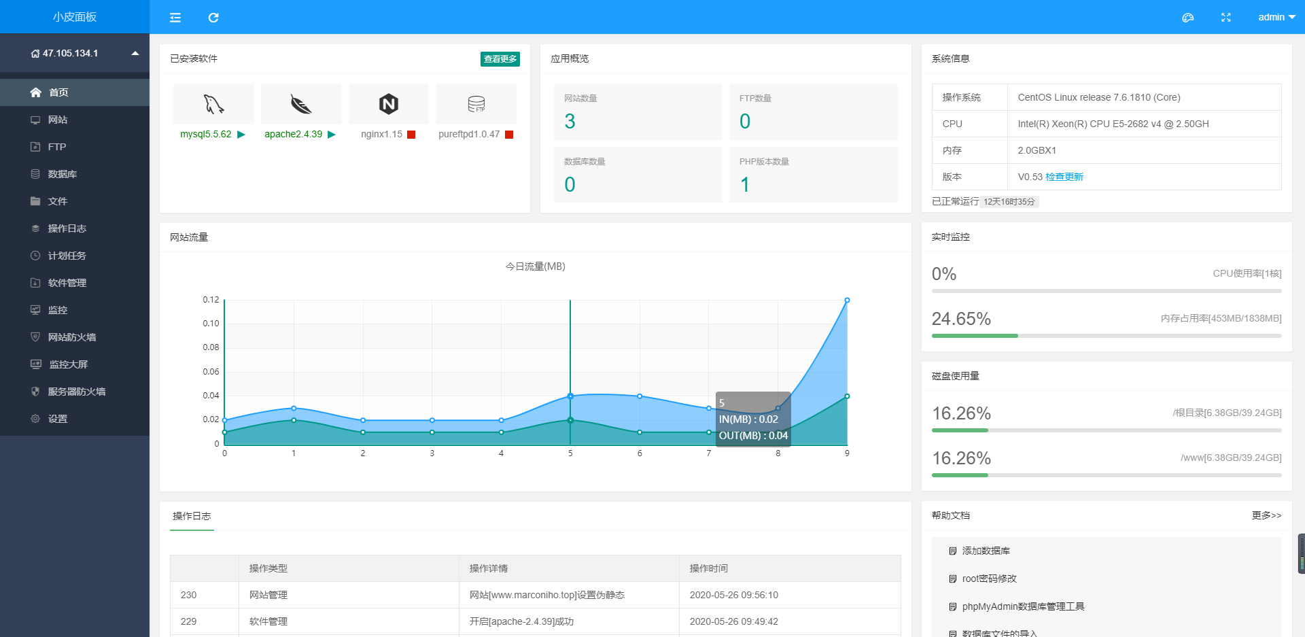1305x637 pixels.
Task: Click the clock icon beside 计划任务
Action: [35, 256]
